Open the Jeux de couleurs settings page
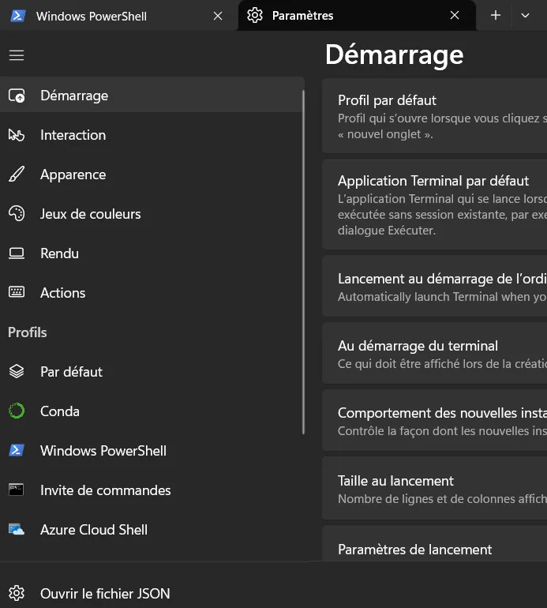This screenshot has width=547, height=608. point(152,214)
